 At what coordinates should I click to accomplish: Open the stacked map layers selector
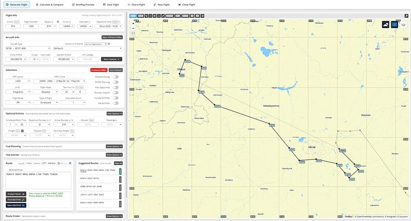coord(403,24)
